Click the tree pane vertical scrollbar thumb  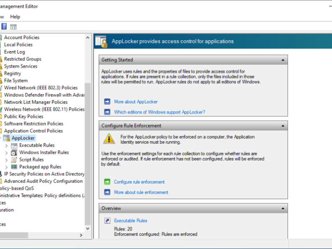point(88,154)
